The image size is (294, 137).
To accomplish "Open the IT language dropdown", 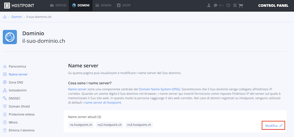I will coord(222,6).
